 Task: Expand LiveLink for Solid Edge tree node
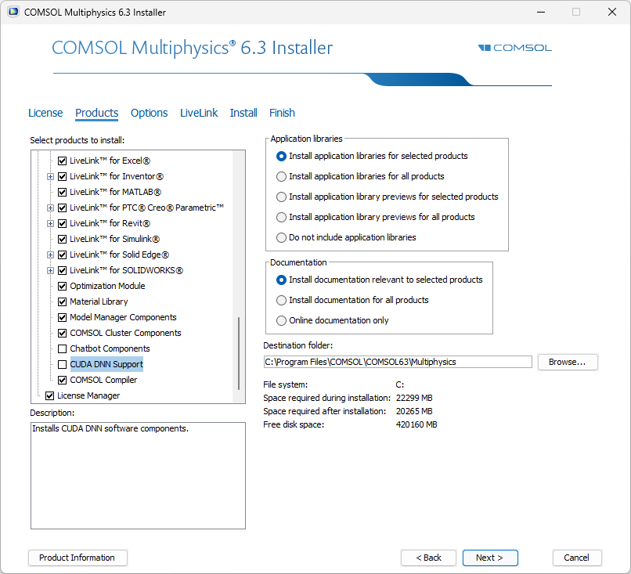(x=50, y=255)
